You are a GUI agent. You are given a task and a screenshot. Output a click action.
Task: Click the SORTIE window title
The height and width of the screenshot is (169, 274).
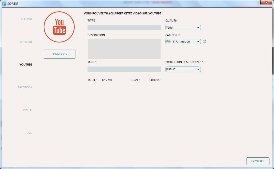(x=13, y=4)
